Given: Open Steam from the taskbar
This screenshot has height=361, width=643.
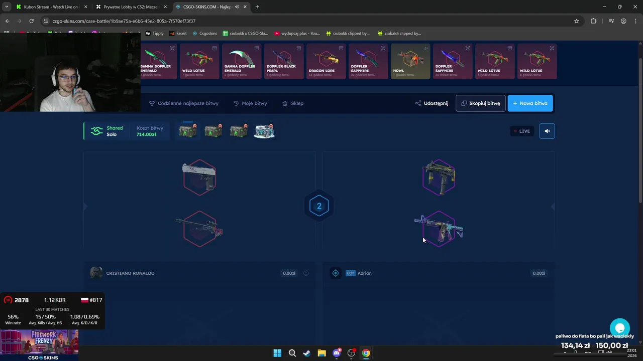Looking at the screenshot, I should (x=307, y=353).
